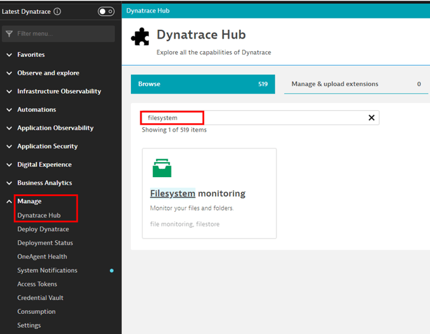Collapse the Manage section chevron
The width and height of the screenshot is (430, 334).
tap(9, 202)
